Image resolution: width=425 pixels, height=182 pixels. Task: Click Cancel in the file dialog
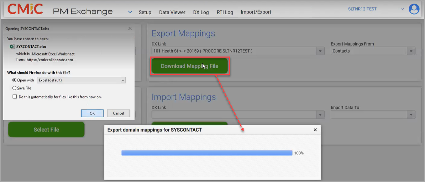[118, 113]
